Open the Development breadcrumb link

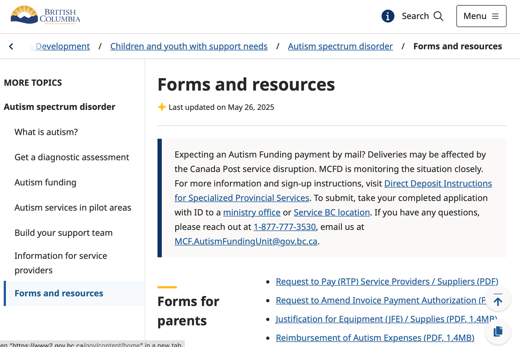pos(62,46)
